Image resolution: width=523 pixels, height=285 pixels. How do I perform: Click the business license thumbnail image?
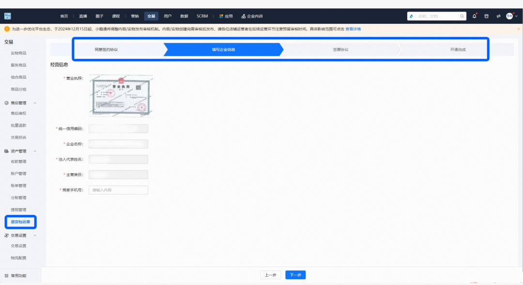coord(121,96)
